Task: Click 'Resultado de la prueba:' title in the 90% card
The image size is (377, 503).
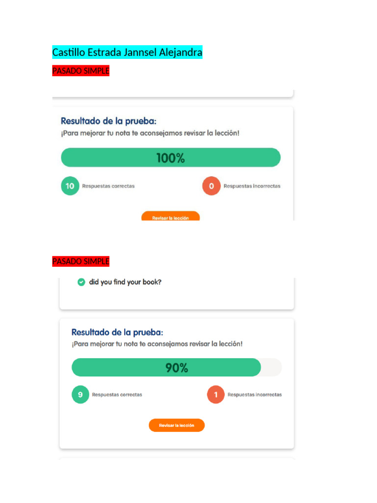Action: click(x=117, y=332)
